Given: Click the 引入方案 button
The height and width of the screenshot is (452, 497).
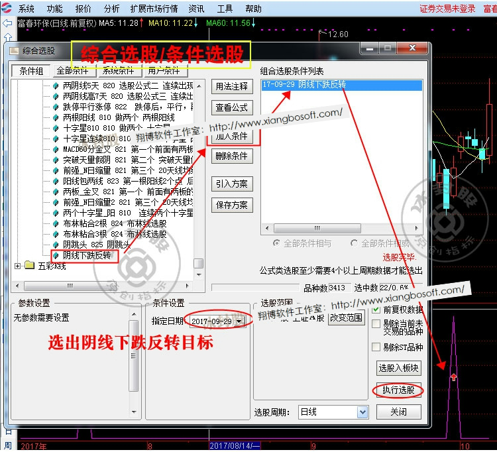Looking at the screenshot, I should (232, 184).
